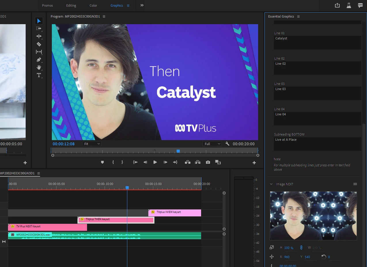Edit the Line 02 text field
Screen dimensions: 367x267
317,68
